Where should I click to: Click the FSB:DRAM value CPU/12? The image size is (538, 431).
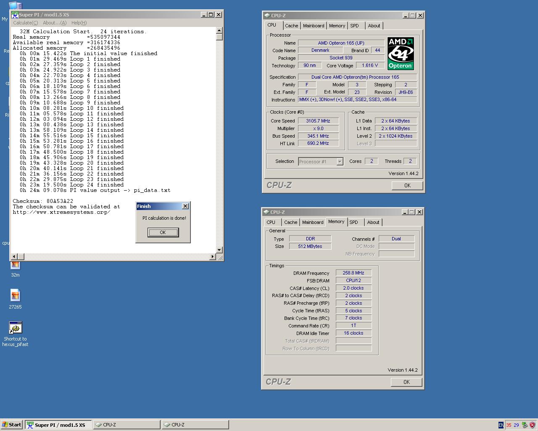click(x=353, y=280)
